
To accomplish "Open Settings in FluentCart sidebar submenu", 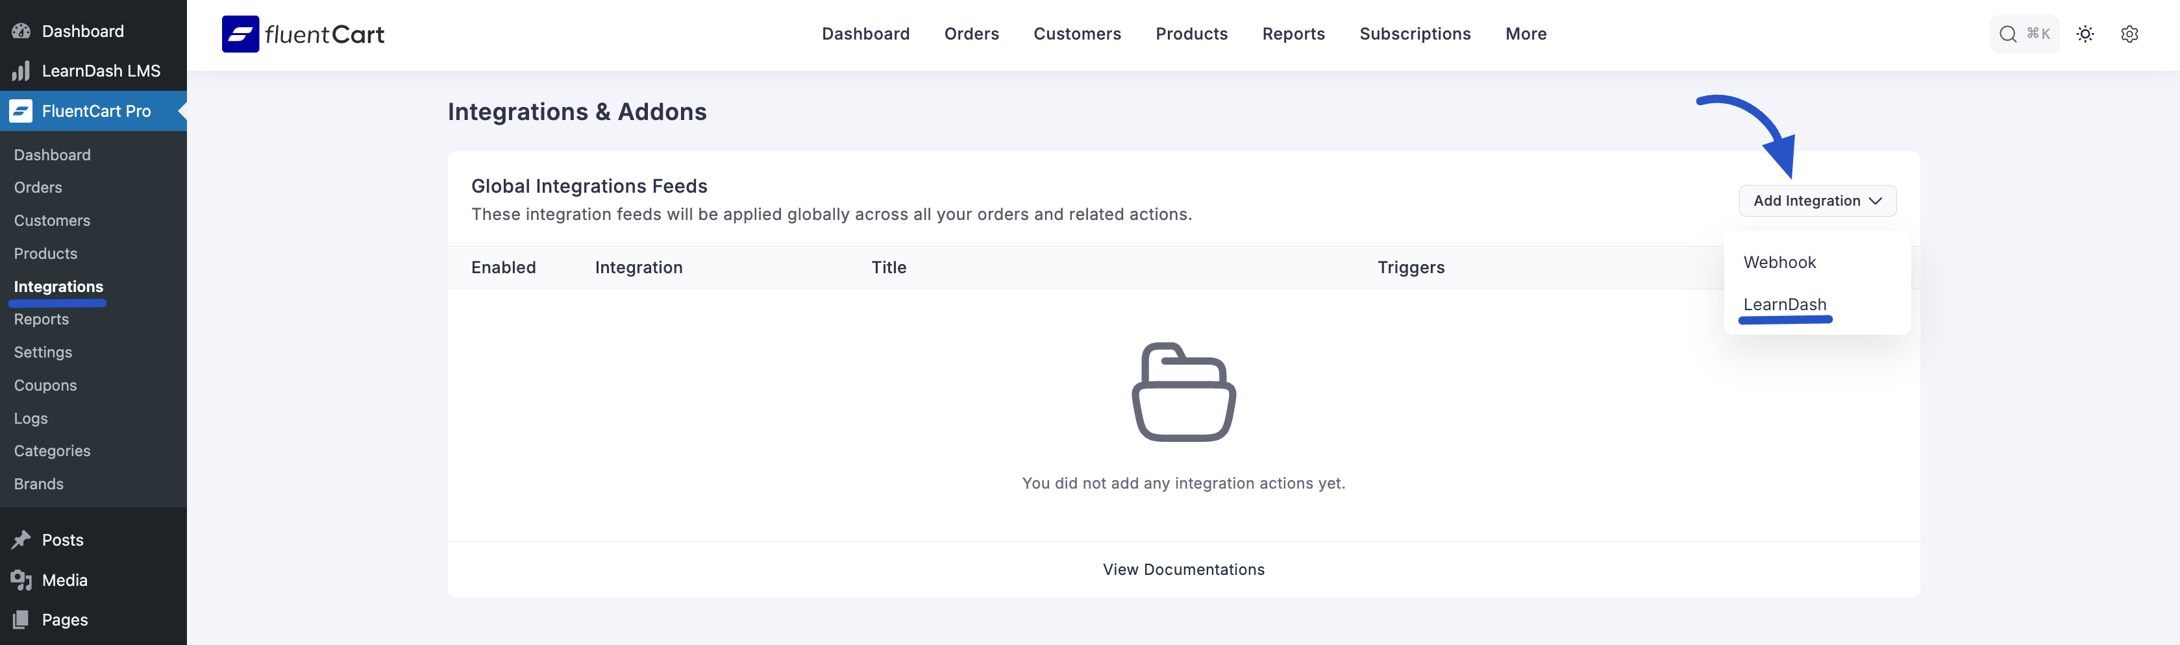I will pyautogui.click(x=43, y=352).
